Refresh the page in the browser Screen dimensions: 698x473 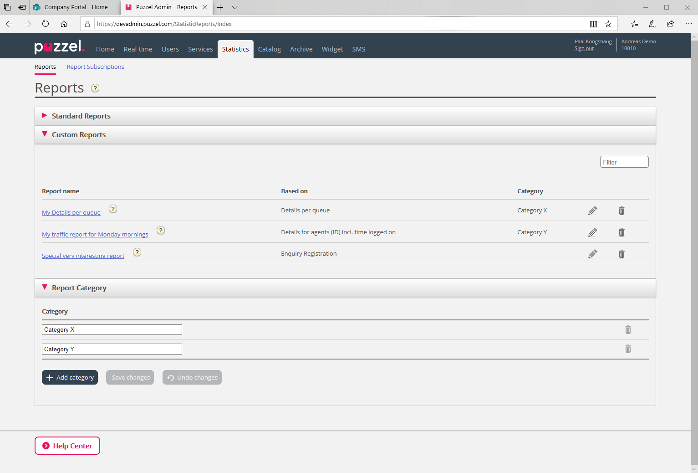pos(46,24)
